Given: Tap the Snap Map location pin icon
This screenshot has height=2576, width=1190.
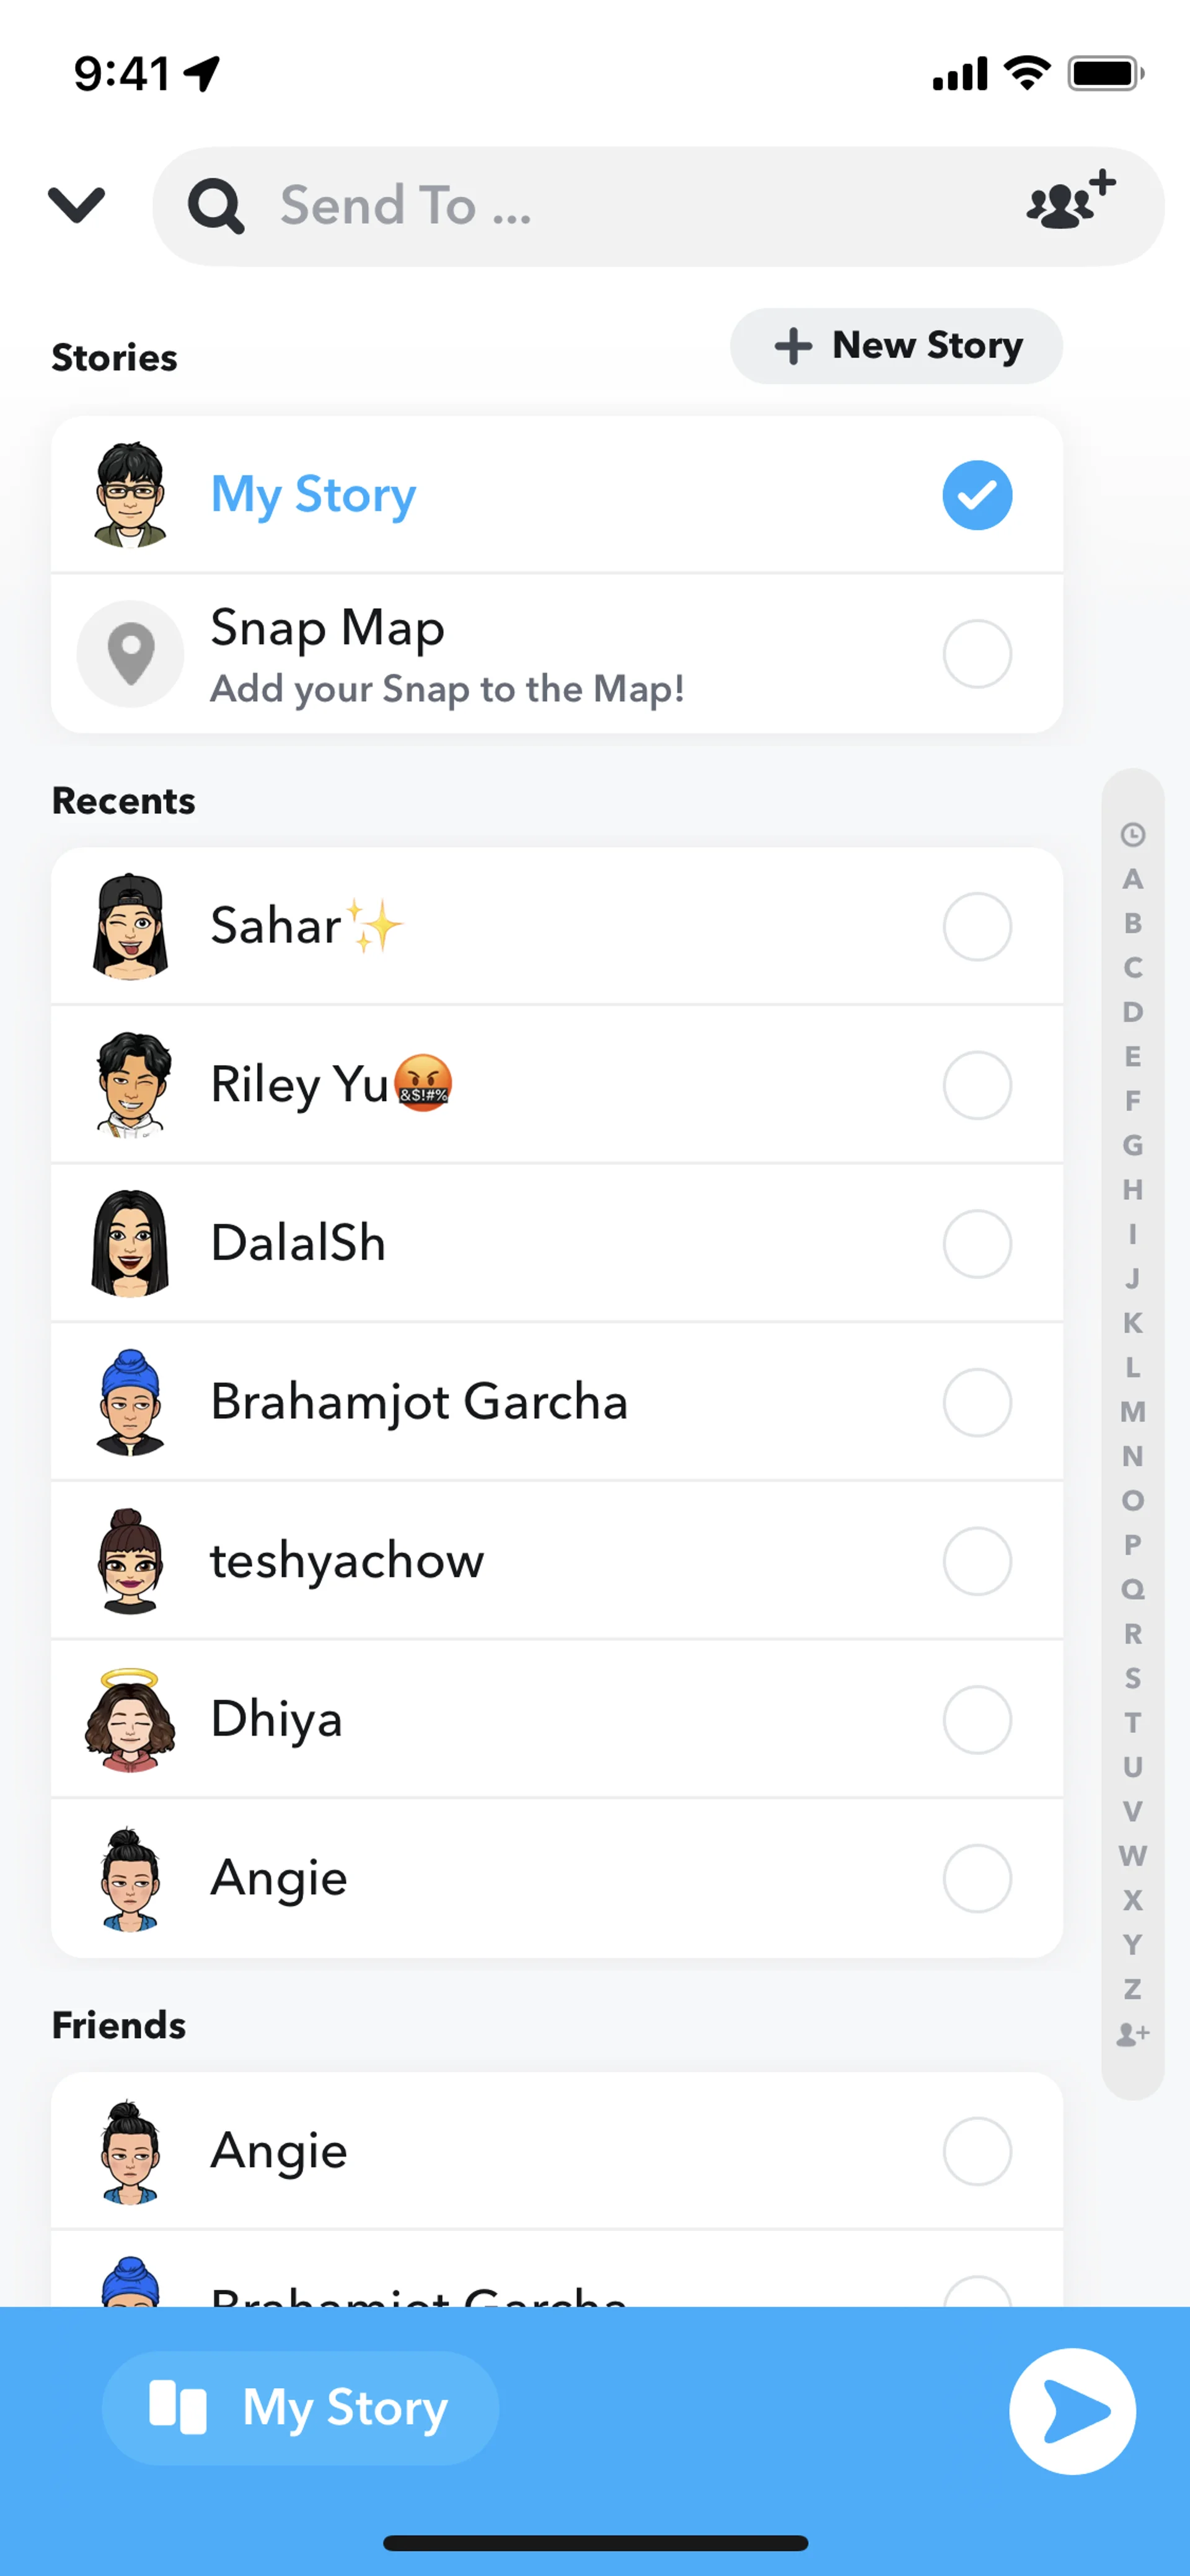Looking at the screenshot, I should tap(131, 654).
